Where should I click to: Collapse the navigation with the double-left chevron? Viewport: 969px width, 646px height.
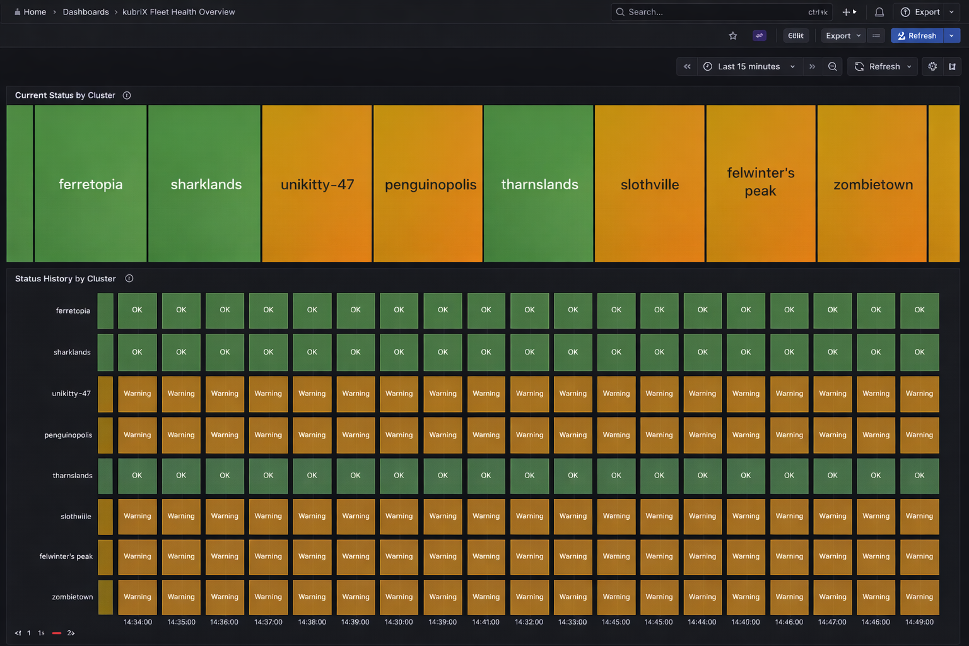tap(687, 66)
